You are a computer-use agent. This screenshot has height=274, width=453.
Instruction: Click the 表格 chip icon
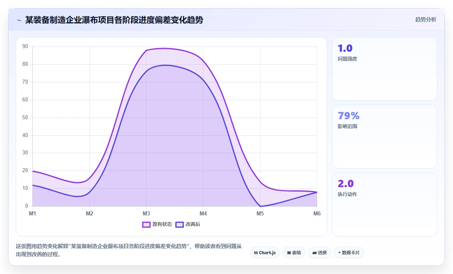pyautogui.click(x=289, y=253)
